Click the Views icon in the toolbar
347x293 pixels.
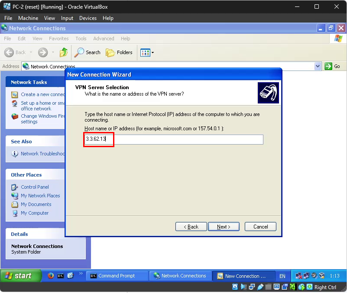[x=145, y=53]
